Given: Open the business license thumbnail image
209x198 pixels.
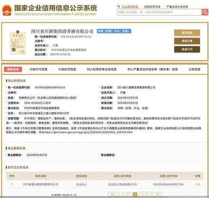Looking at the screenshot, I should pyautogui.click(x=18, y=42).
